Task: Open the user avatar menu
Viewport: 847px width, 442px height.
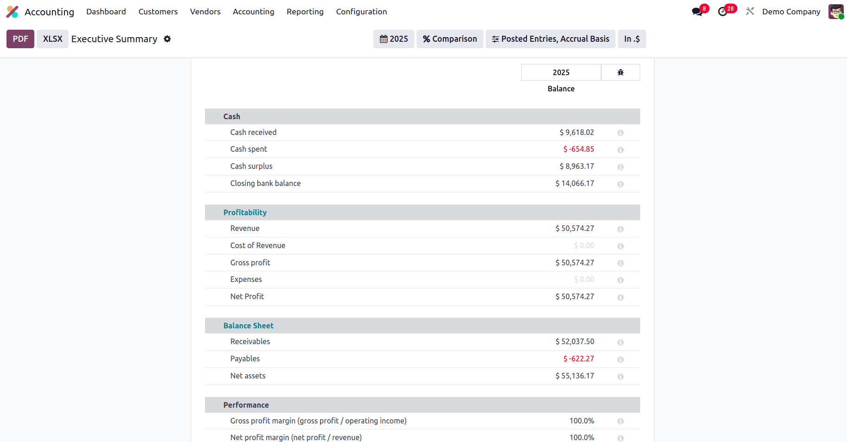Action: coord(836,11)
